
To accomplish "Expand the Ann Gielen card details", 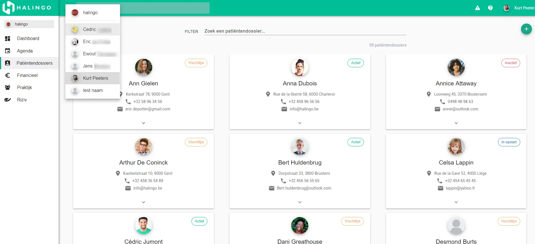I will point(143,123).
